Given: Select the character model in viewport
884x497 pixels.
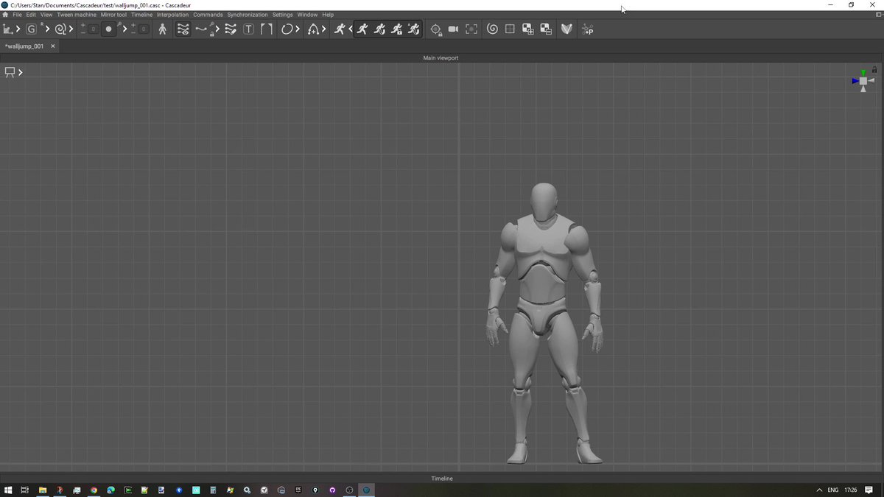Looking at the screenshot, I should tap(544, 324).
